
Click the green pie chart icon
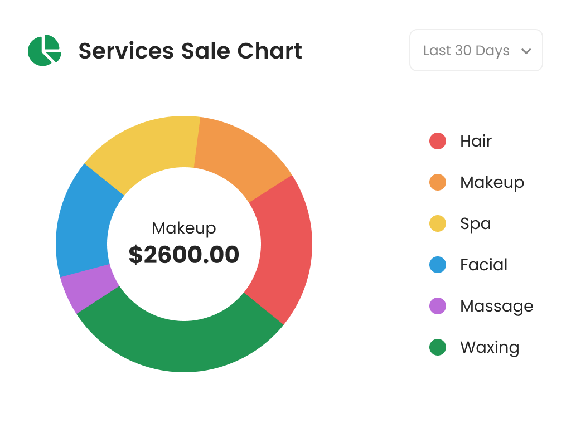45,50
